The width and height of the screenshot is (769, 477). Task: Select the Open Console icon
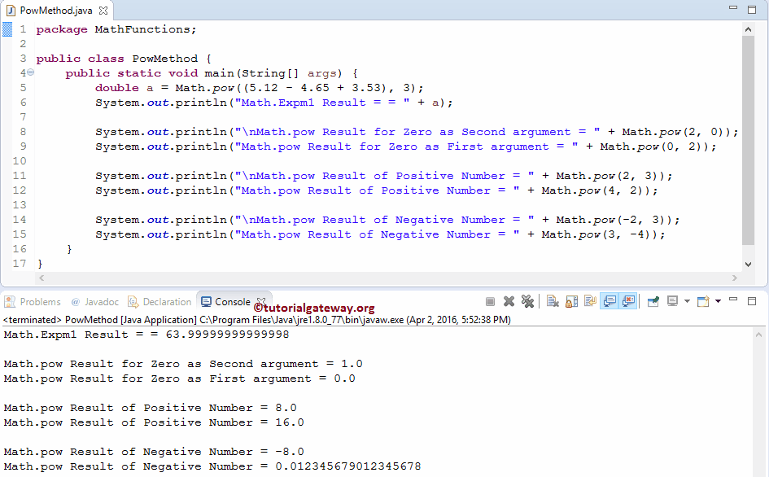(x=703, y=300)
